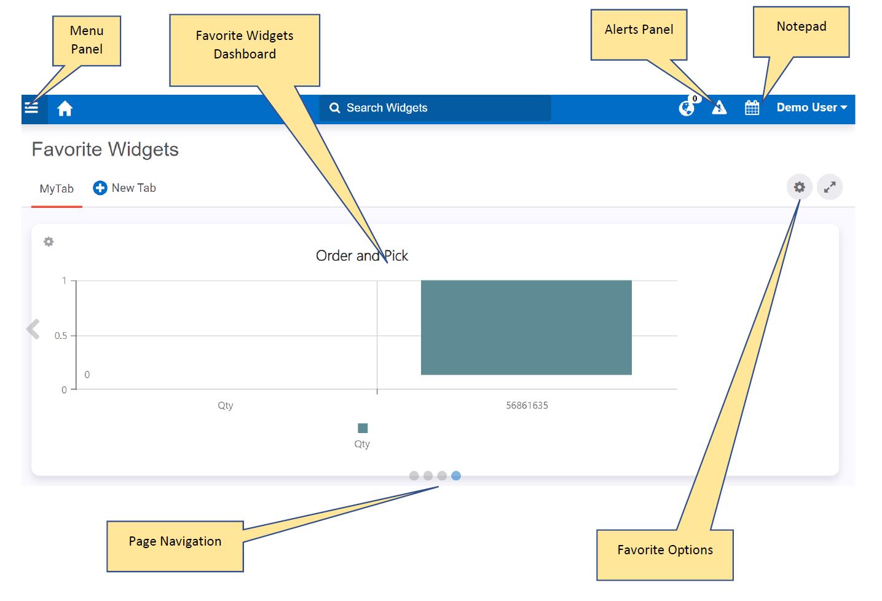The width and height of the screenshot is (882, 601).
Task: Expand the Demo User dropdown menu
Action: pos(811,108)
